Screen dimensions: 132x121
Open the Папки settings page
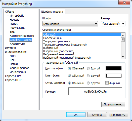tap(14, 64)
